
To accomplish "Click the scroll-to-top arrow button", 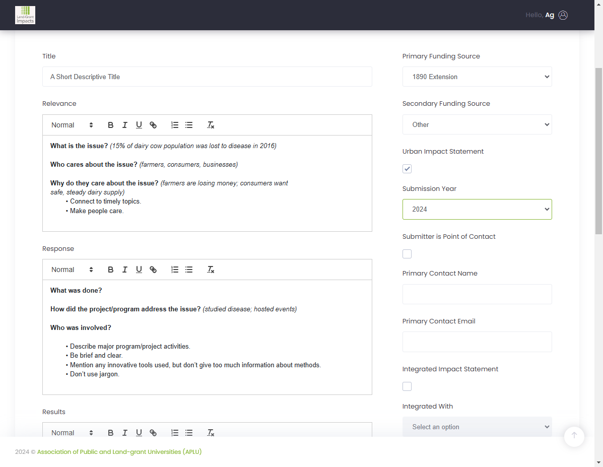I will point(574,436).
